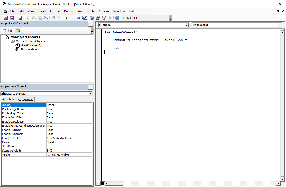286x187 pixels.
Task: Click the View Code icon in Project panel
Action: click(x=4, y=31)
